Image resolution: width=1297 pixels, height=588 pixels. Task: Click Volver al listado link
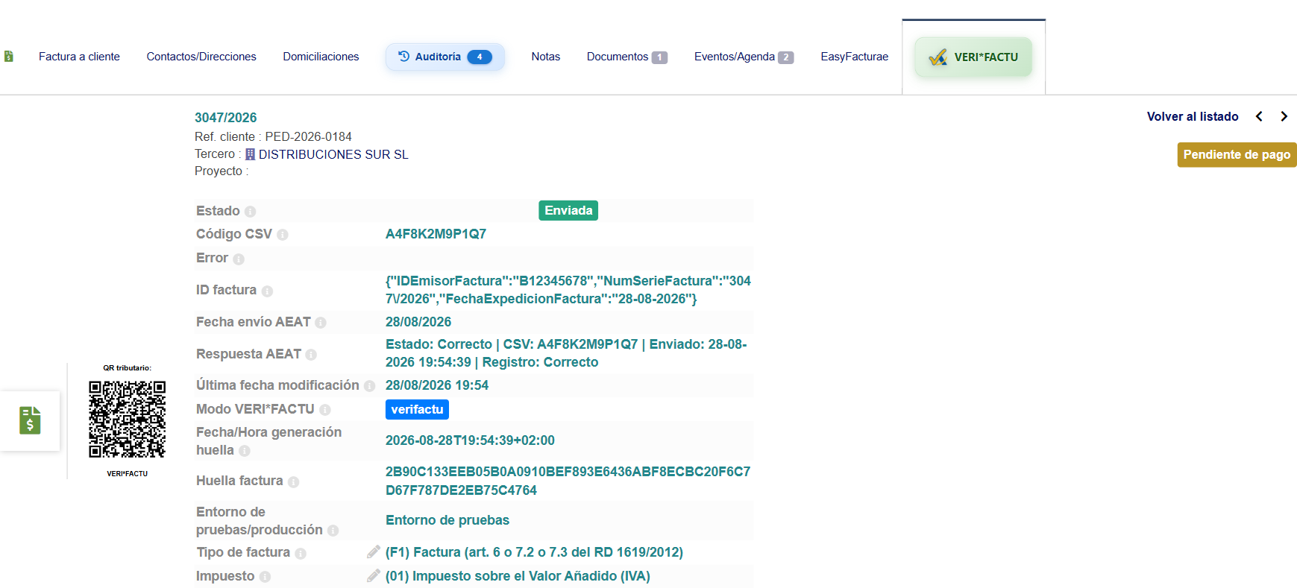click(1193, 116)
